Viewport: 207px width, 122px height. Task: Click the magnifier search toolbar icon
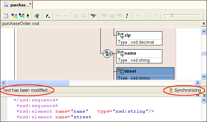pos(37,16)
